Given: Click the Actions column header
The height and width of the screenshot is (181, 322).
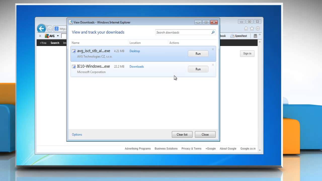Looking at the screenshot, I should tap(174, 43).
